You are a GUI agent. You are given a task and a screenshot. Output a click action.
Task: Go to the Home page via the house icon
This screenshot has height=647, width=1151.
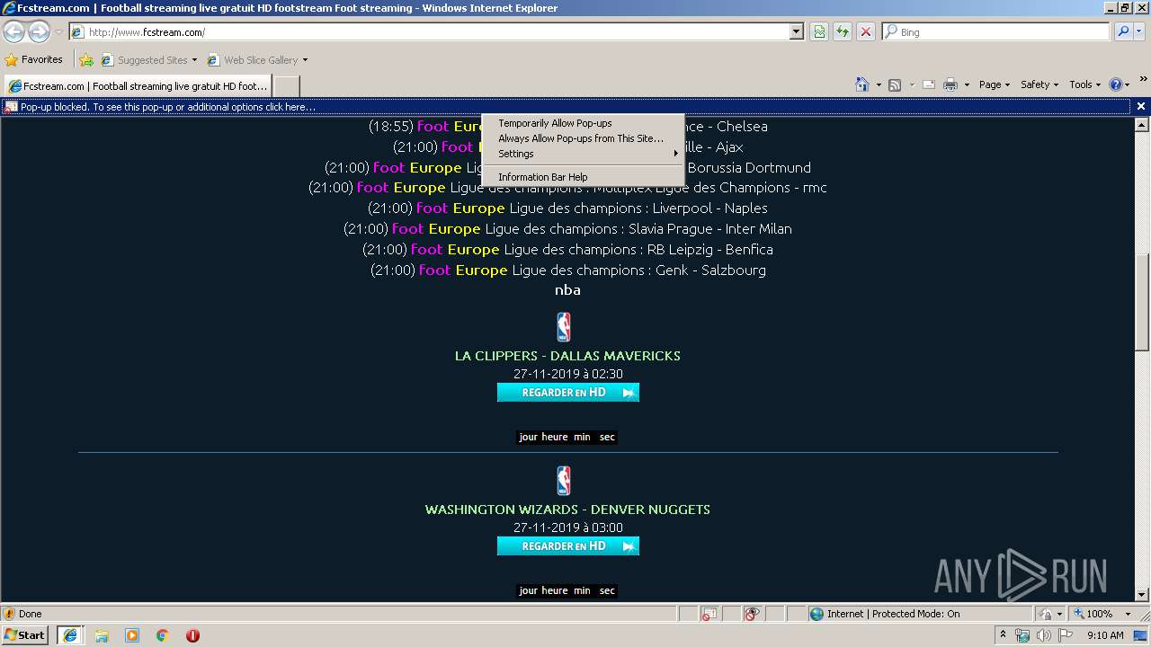tap(862, 84)
